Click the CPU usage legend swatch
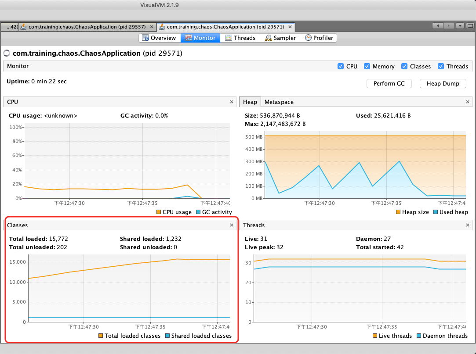 click(x=159, y=212)
